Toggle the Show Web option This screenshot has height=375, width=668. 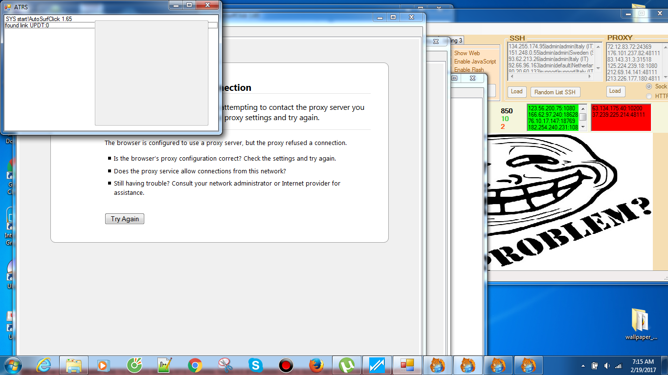pyautogui.click(x=467, y=53)
